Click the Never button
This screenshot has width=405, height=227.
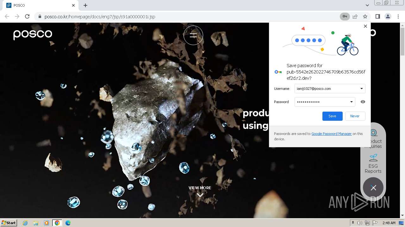click(355, 116)
